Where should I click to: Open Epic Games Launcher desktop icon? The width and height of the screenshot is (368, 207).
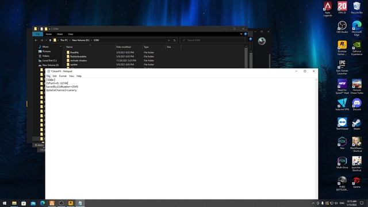(342, 67)
